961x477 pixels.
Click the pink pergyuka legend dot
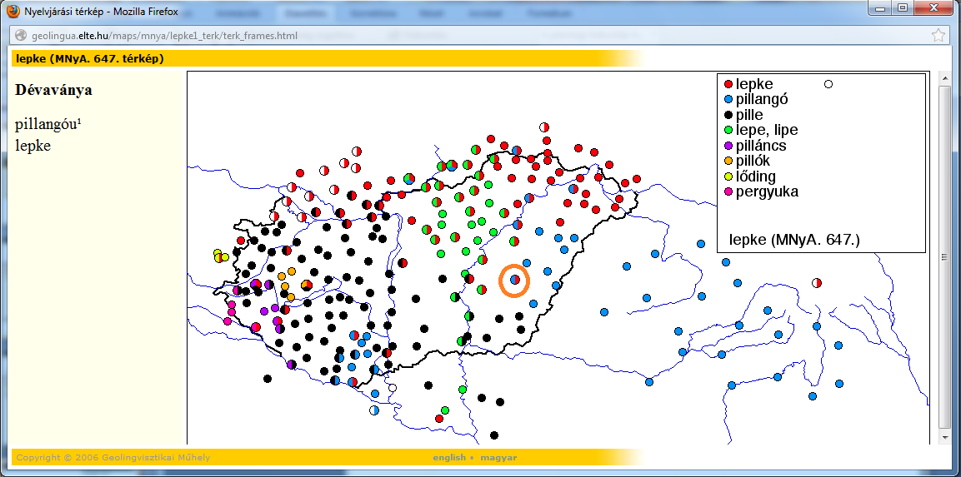(728, 191)
